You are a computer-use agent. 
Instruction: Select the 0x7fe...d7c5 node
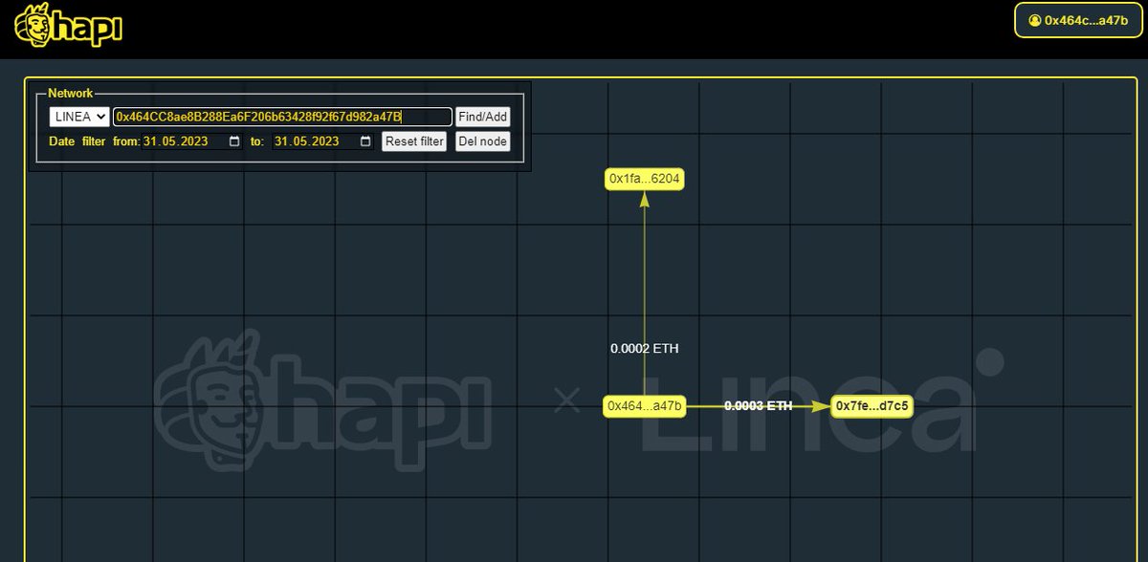[872, 406]
